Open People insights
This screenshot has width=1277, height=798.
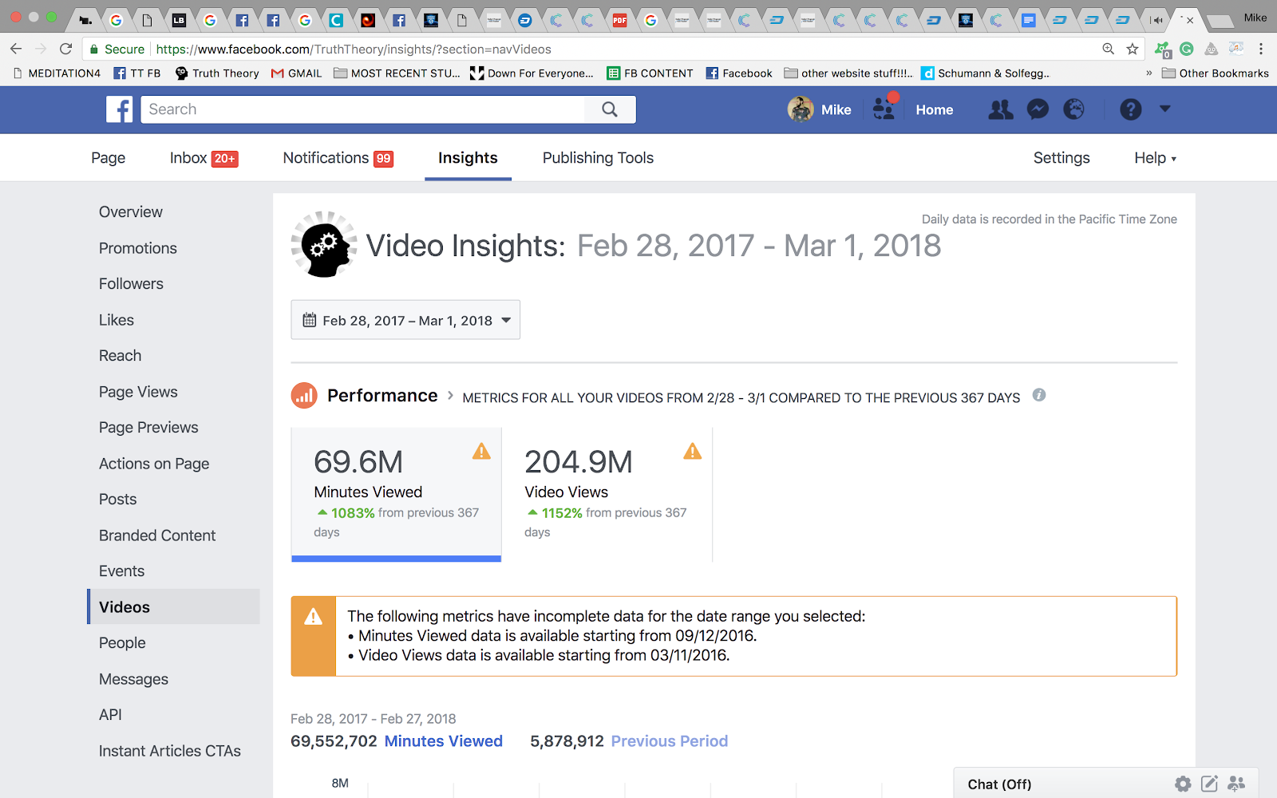click(x=122, y=642)
